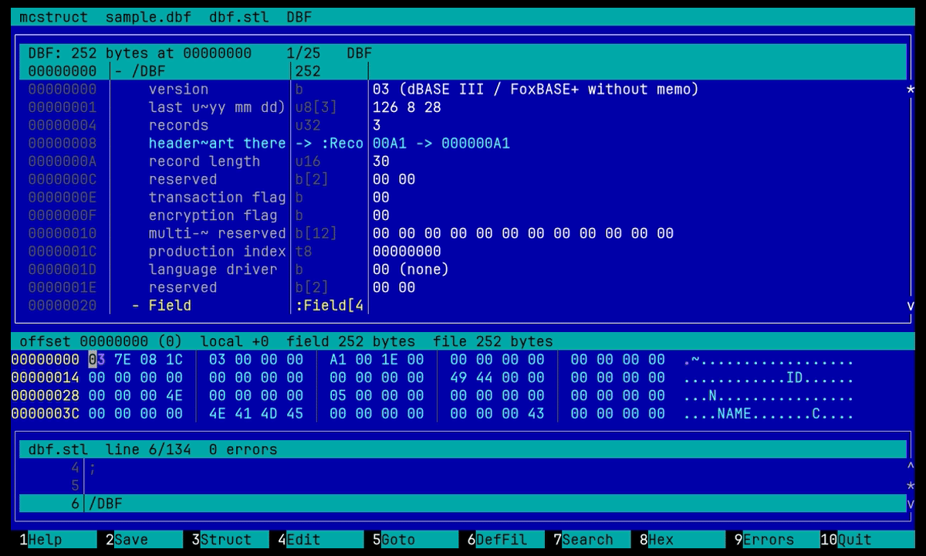Click hex bytes 4E 41 4D 45
Viewport: 926px width, 556px height.
click(x=256, y=413)
